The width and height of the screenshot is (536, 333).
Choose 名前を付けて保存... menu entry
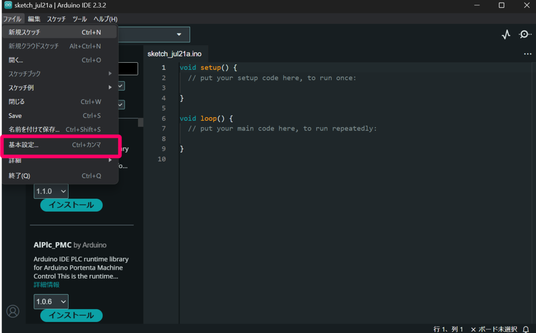tap(60, 130)
